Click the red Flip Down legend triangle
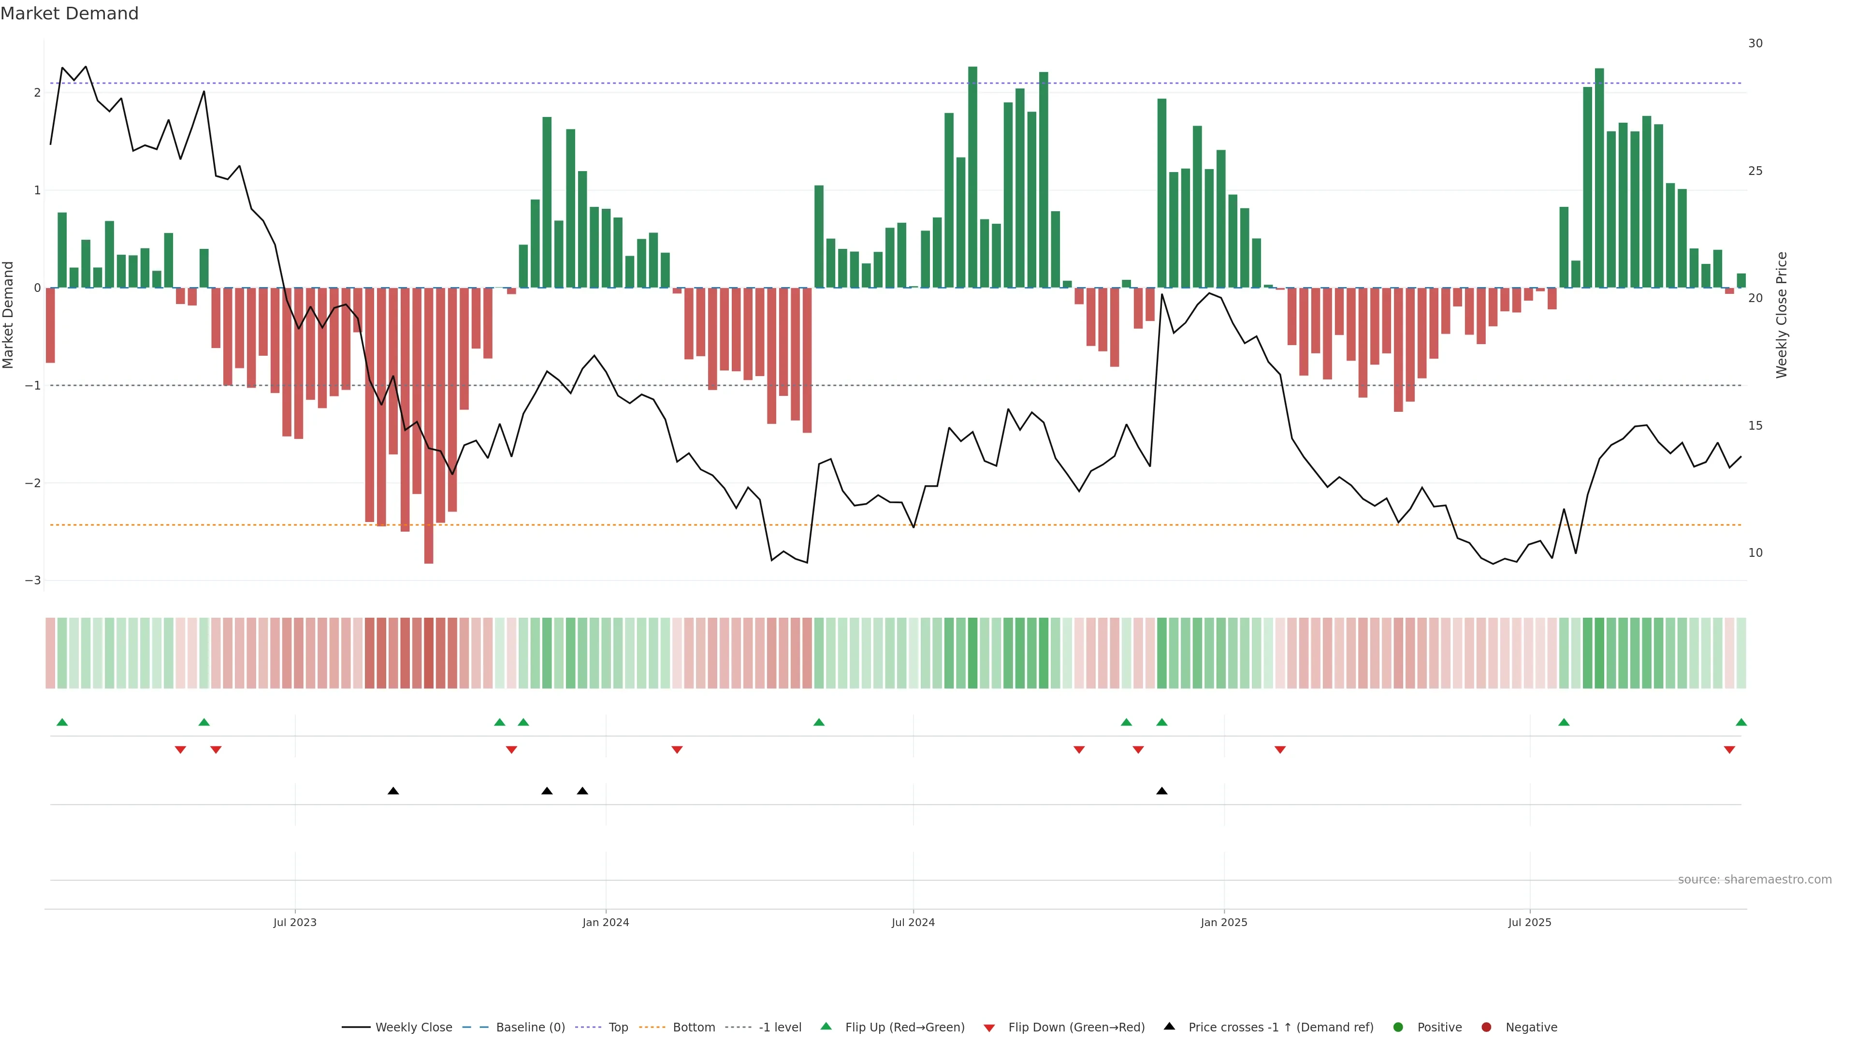Image resolution: width=1856 pixels, height=1044 pixels. [989, 1028]
